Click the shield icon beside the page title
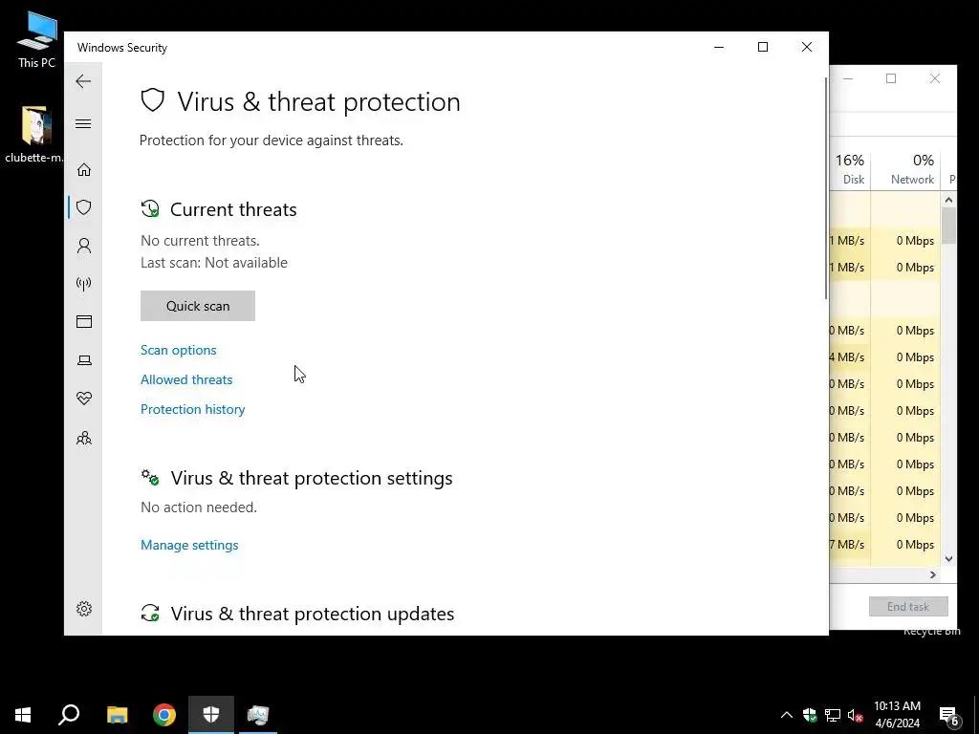Image resolution: width=979 pixels, height=734 pixels. (x=152, y=99)
